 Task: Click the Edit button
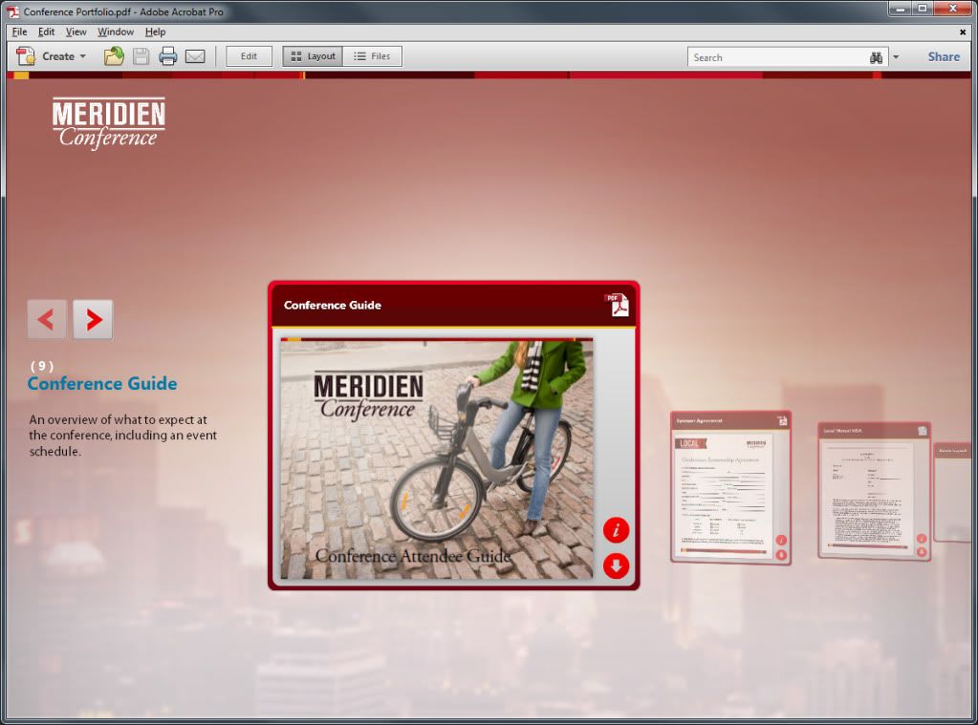249,56
